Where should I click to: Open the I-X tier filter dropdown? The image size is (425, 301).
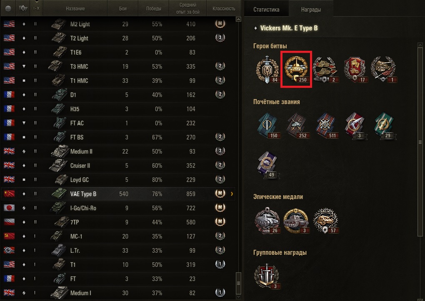[x=36, y=8]
